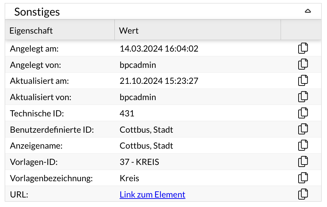Copy the Vorlagen-ID value
This screenshot has height=207, width=327.
coord(303,162)
